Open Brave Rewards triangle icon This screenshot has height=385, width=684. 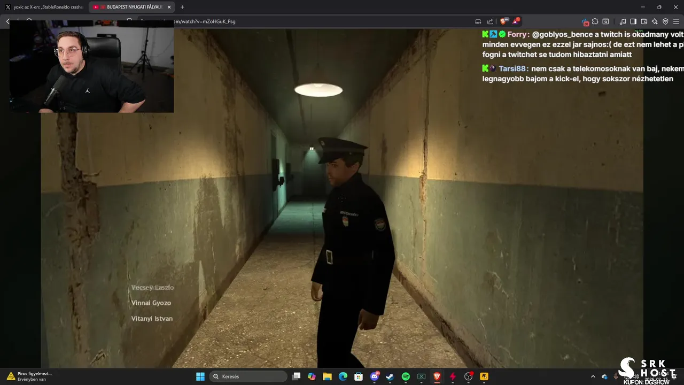click(x=516, y=21)
